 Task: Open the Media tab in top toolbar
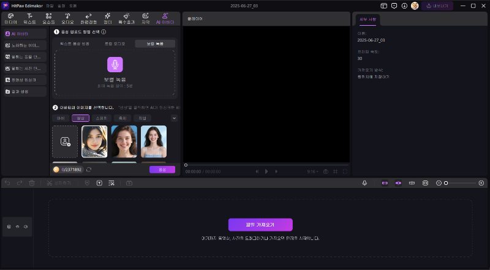10,19
